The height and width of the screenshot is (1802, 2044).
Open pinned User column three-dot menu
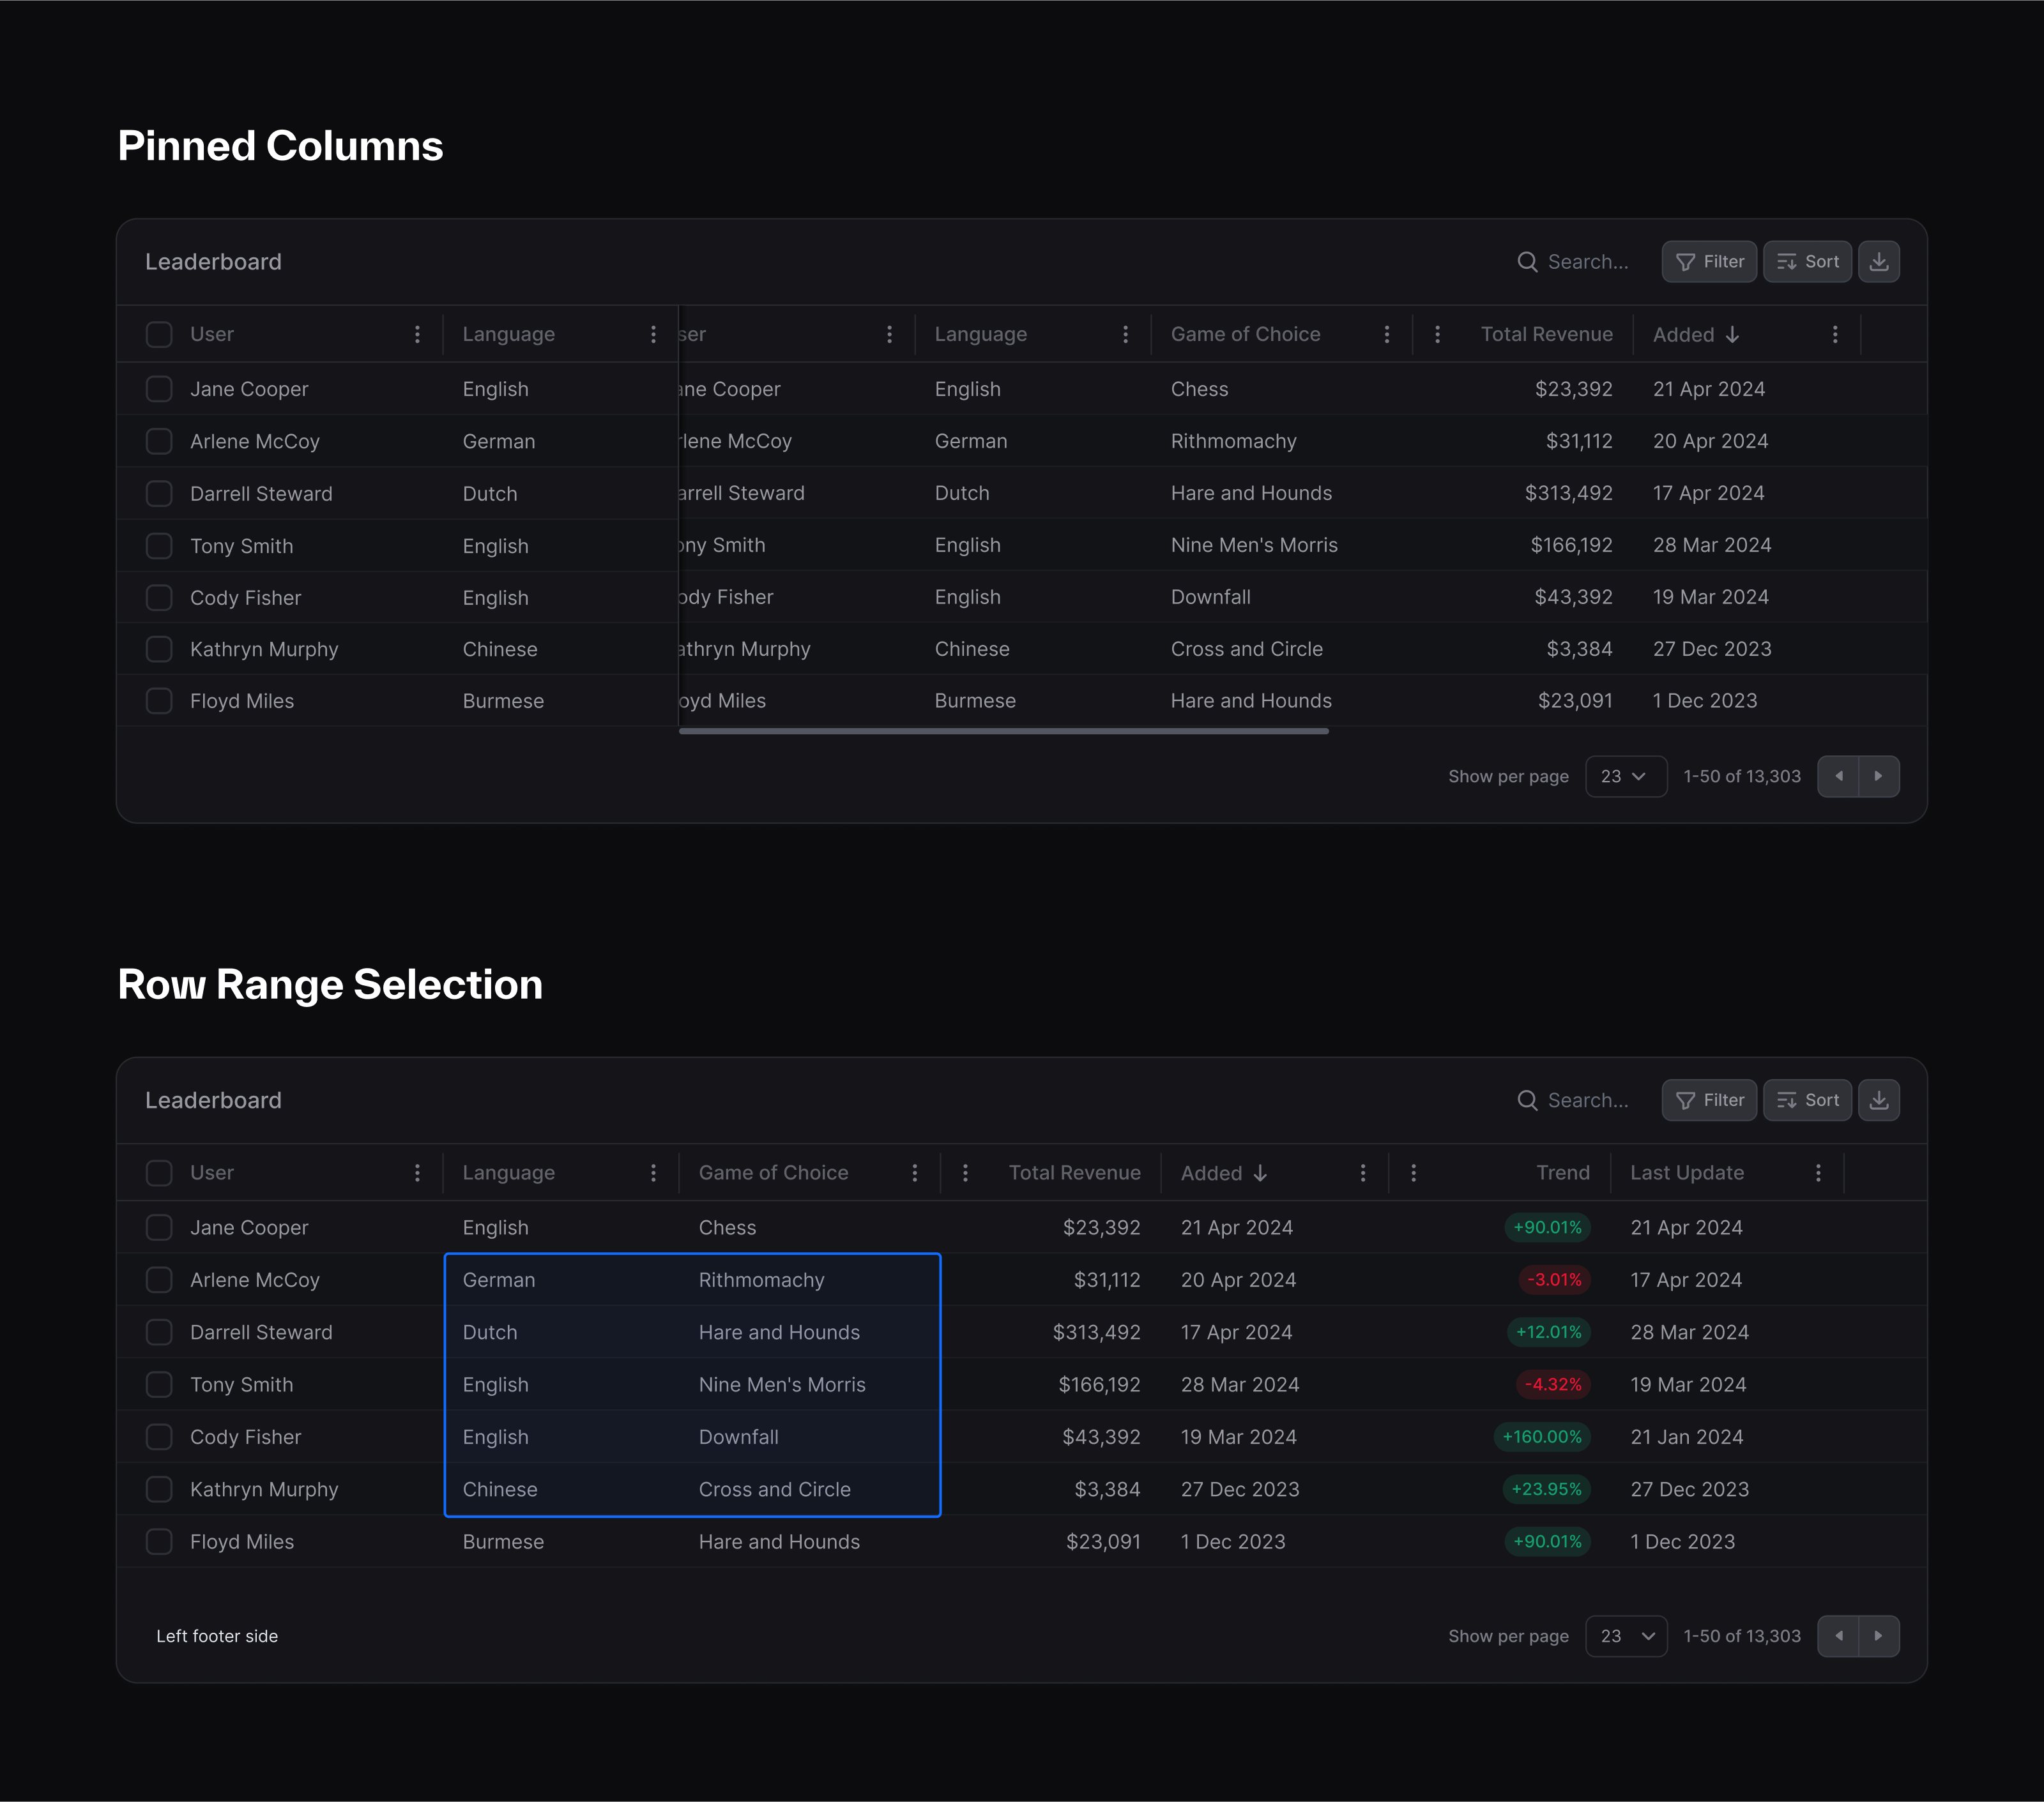[417, 335]
